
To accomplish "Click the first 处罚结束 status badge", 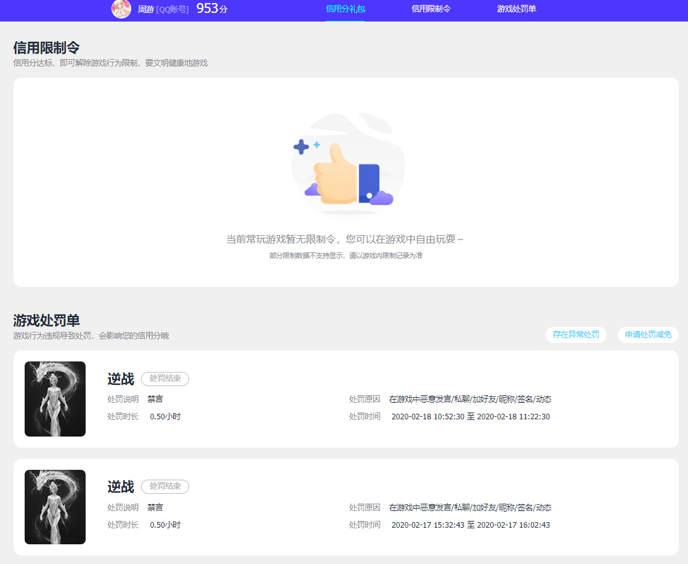I will [x=165, y=379].
